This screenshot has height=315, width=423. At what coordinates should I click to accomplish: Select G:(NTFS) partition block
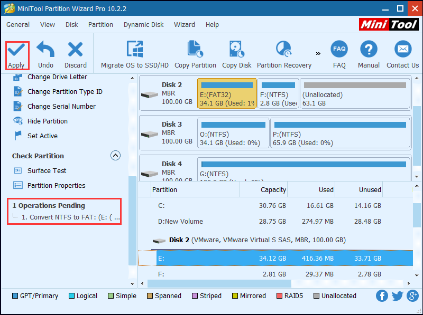coord(304,169)
